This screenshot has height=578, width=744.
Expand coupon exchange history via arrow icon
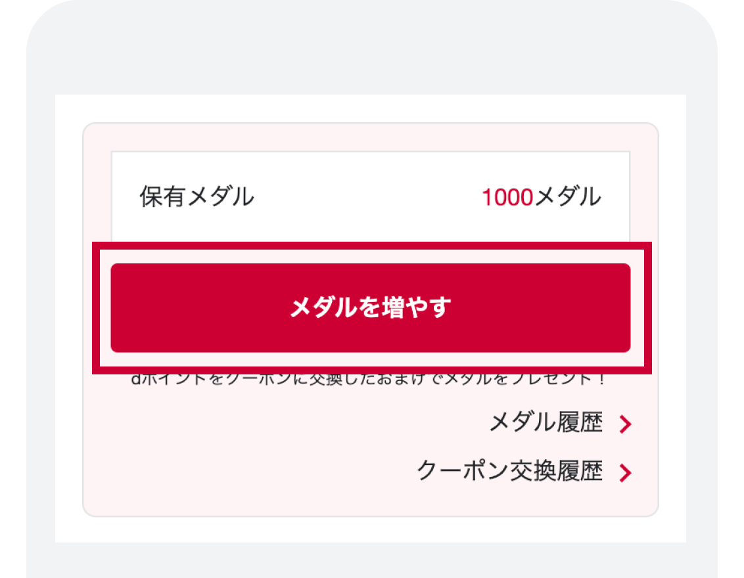point(626,473)
